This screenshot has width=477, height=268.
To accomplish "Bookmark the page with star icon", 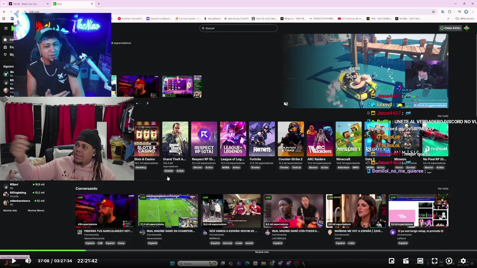I will tap(433, 12).
